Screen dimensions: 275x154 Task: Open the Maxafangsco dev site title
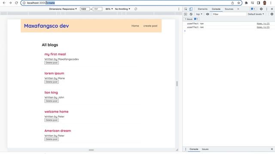coord(46,26)
